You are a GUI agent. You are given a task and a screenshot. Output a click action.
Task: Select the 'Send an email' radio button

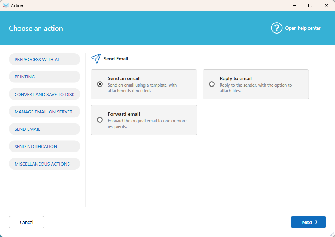(x=100, y=84)
